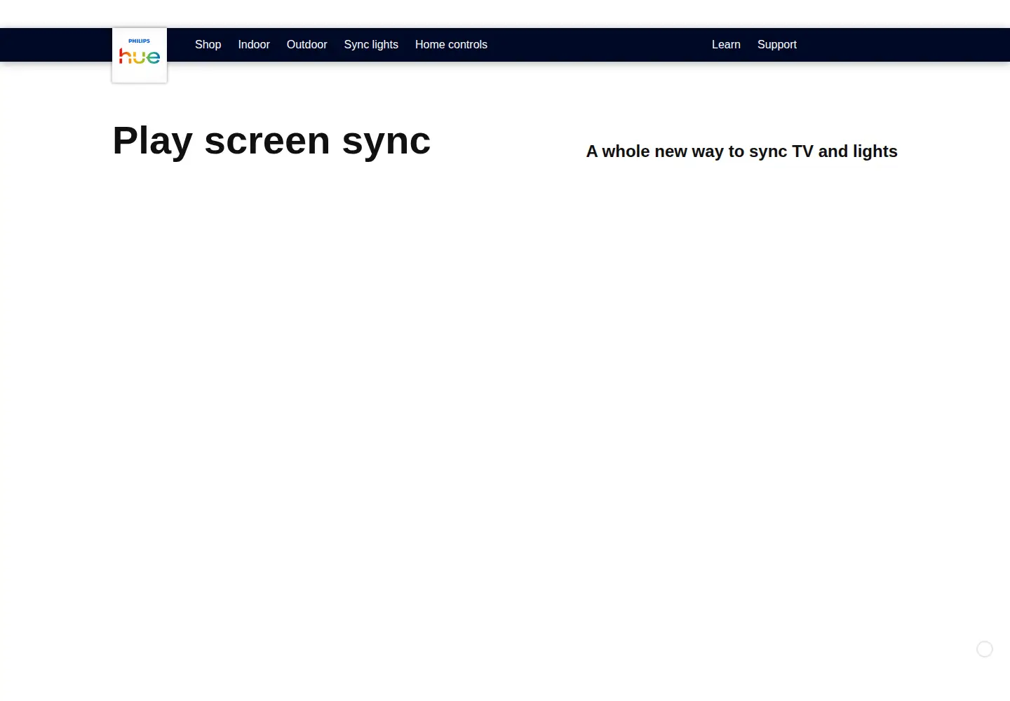Click the "Play screen sync" heading

tap(271, 141)
